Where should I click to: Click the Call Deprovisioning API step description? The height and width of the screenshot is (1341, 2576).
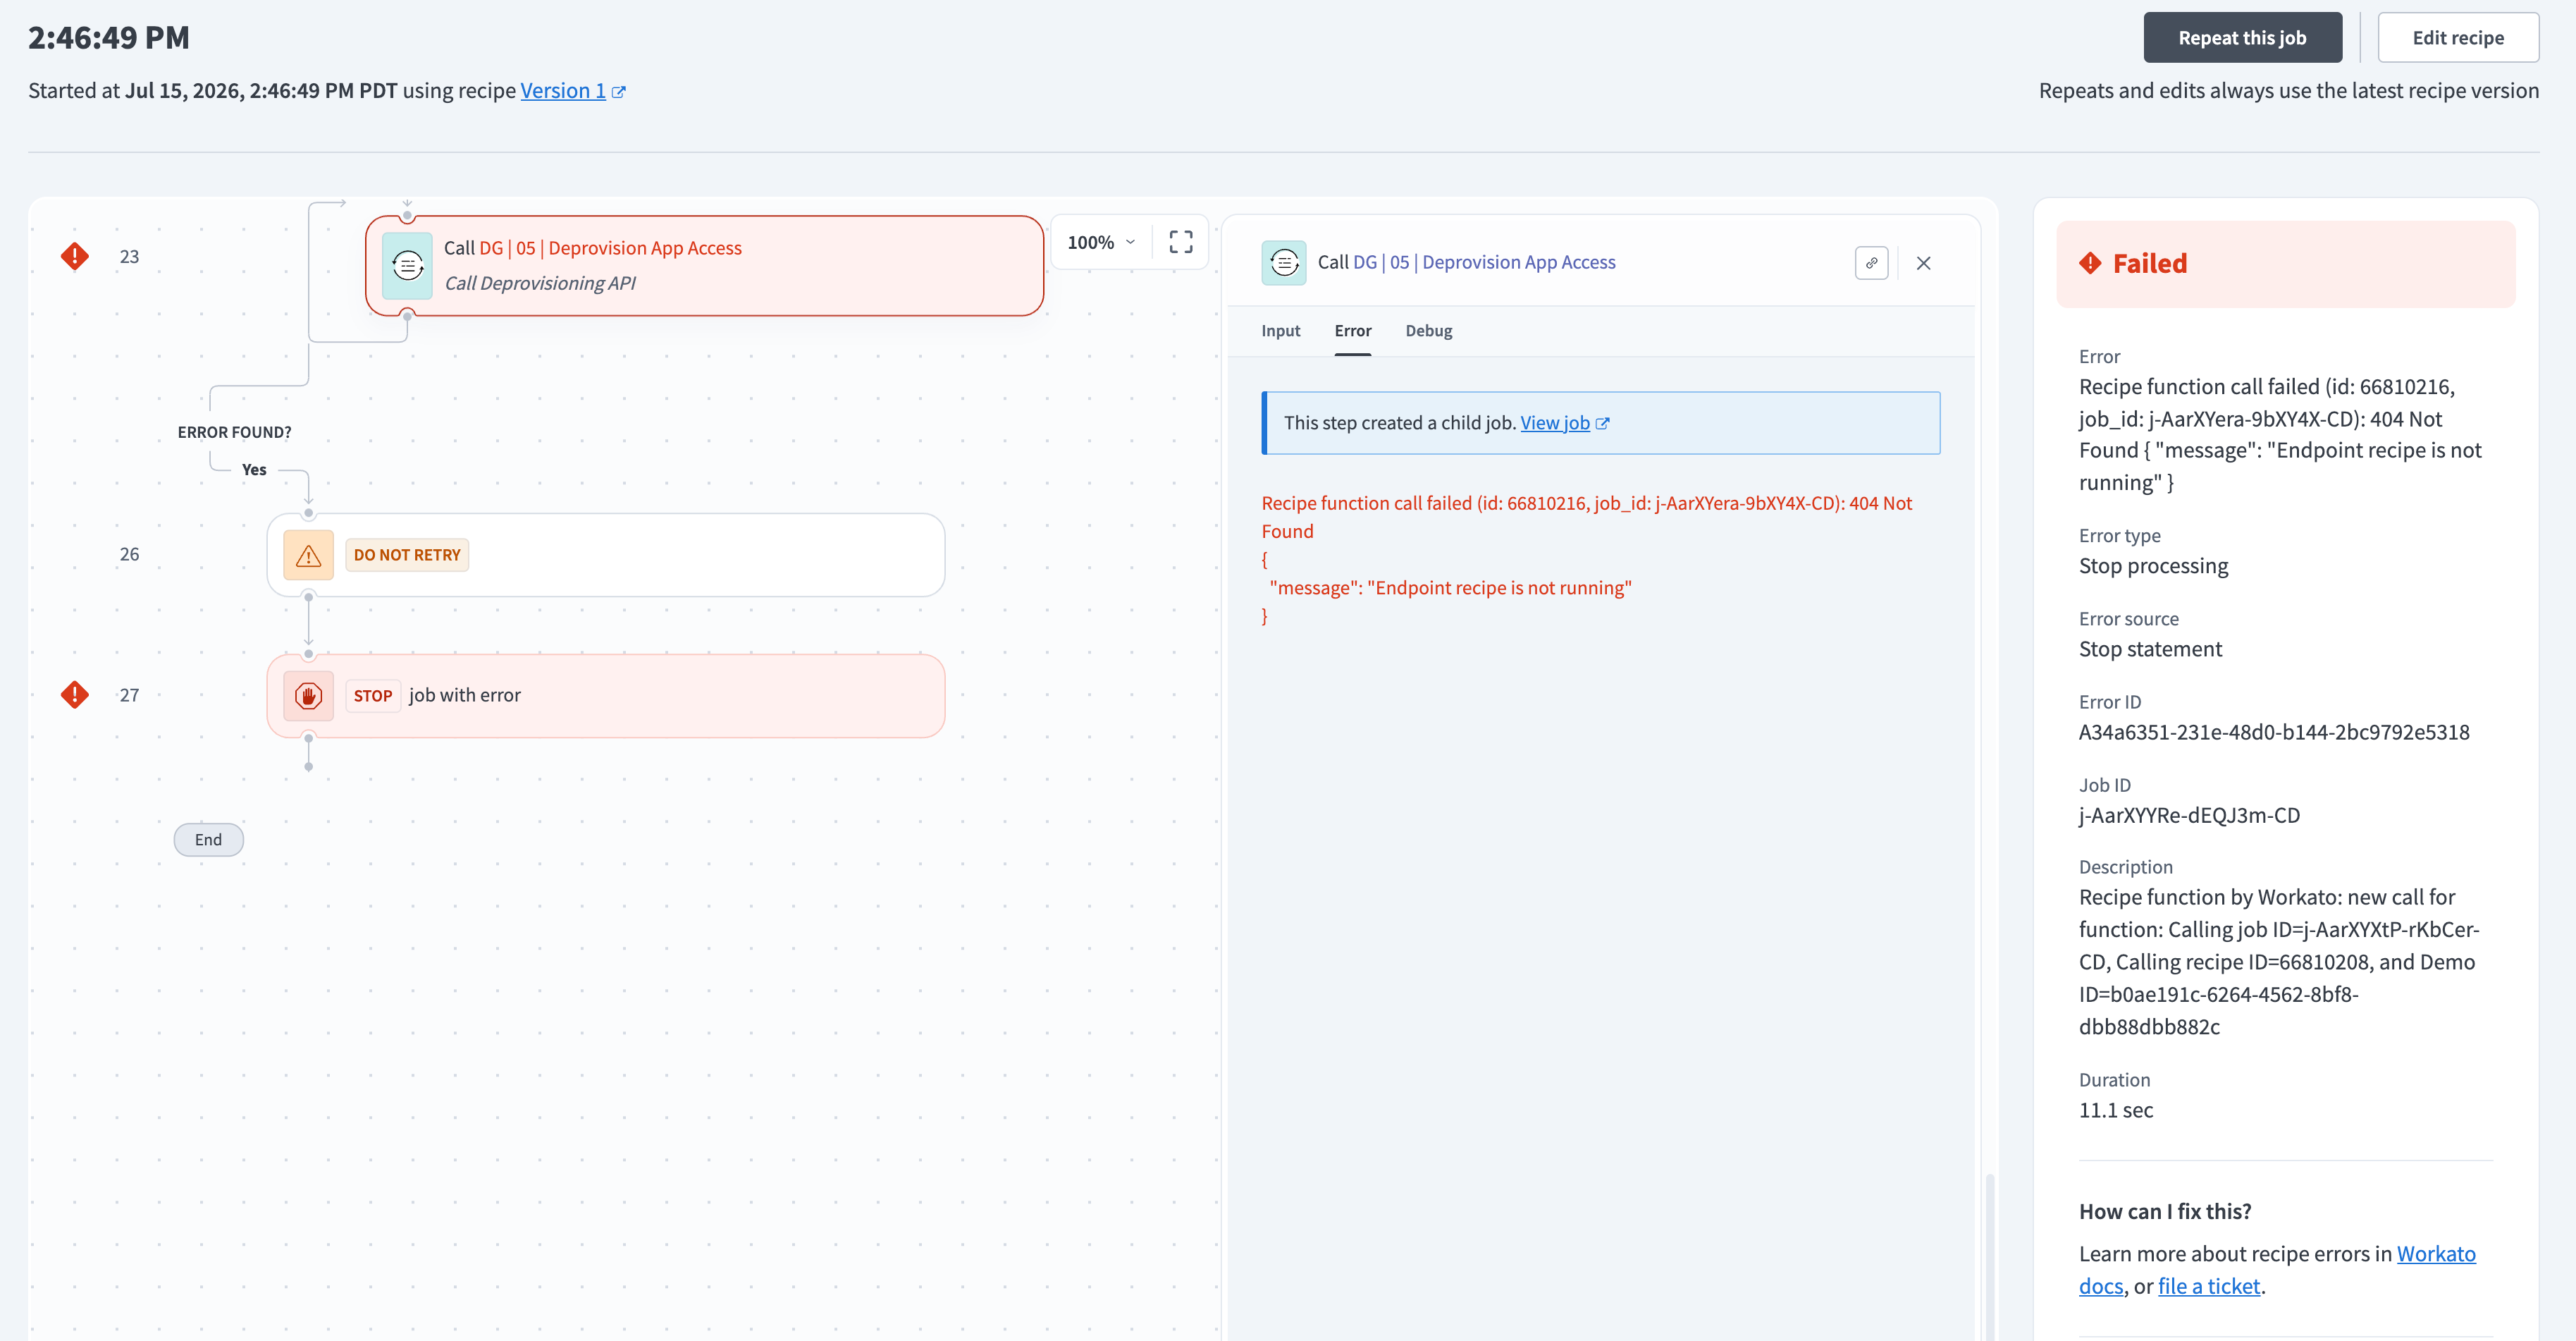pos(540,283)
